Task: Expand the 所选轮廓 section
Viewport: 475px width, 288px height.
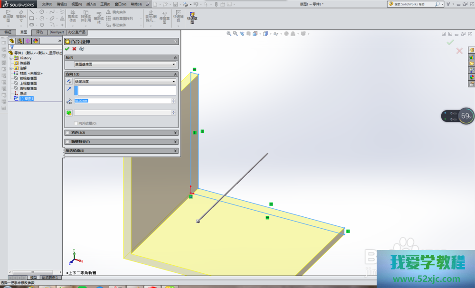Action: (x=121, y=151)
